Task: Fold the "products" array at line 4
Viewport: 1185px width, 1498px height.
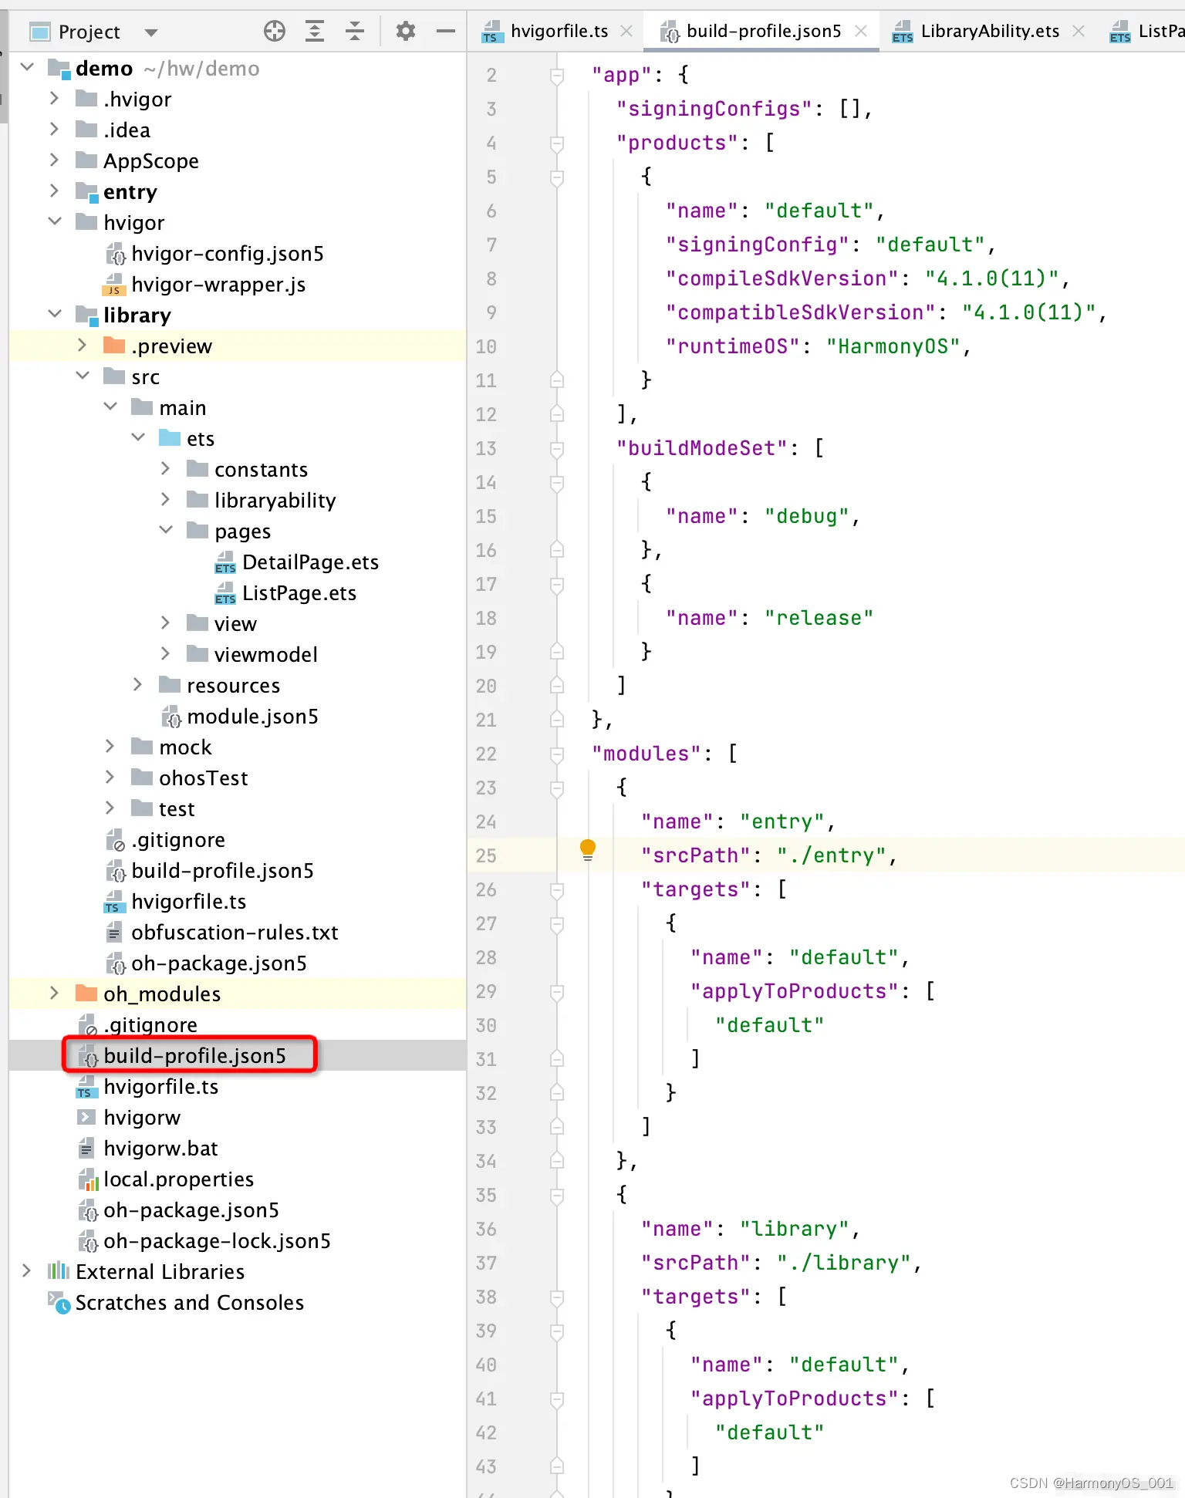Action: (x=557, y=143)
